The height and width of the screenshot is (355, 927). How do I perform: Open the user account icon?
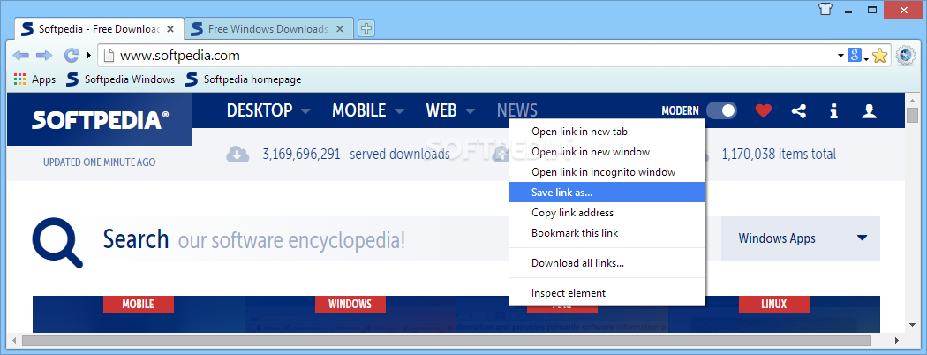[x=869, y=110]
